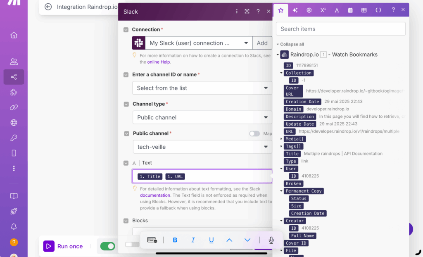
Task: Turn off the green scheduling switch
Action: (x=108, y=246)
